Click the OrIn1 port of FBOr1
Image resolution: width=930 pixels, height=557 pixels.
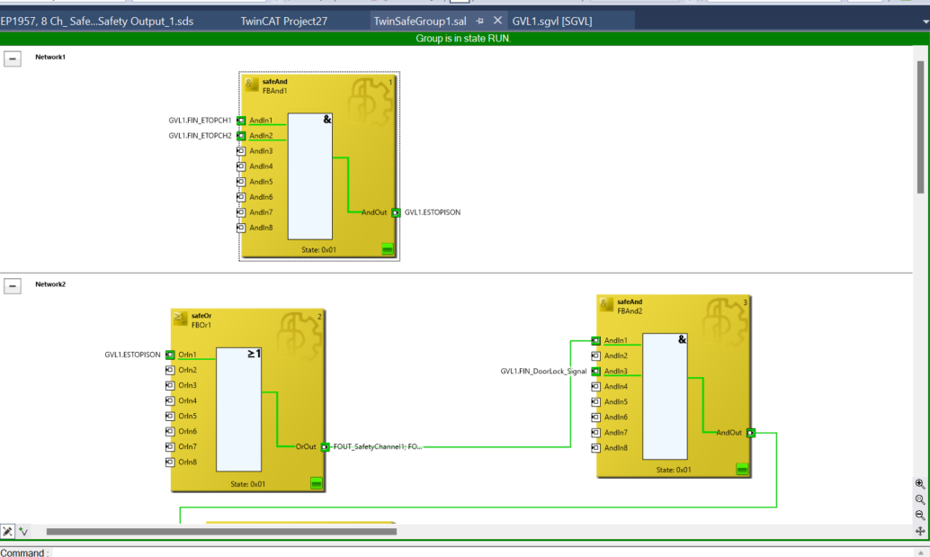(x=170, y=355)
